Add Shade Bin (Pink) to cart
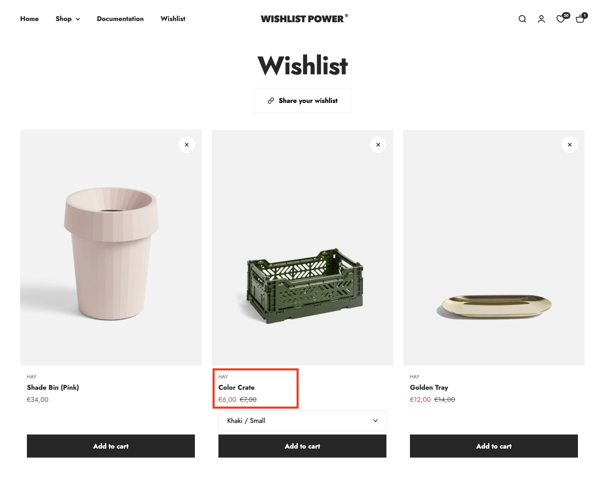Screen dimensions: 604x483 click(111, 446)
